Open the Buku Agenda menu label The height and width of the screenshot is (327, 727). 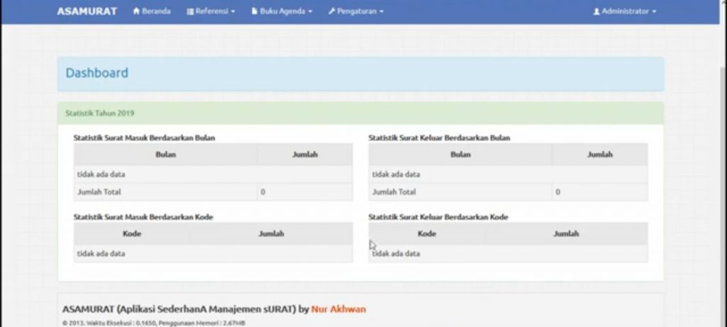pos(283,11)
